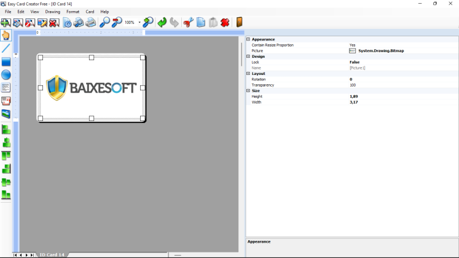Align objects to vertical middle
Viewport: 459px width, 258px height.
6,182
